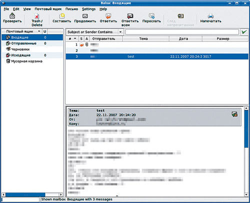Select the Отправленные mailbox
Screen dimensions: 250x203
tap(32, 43)
